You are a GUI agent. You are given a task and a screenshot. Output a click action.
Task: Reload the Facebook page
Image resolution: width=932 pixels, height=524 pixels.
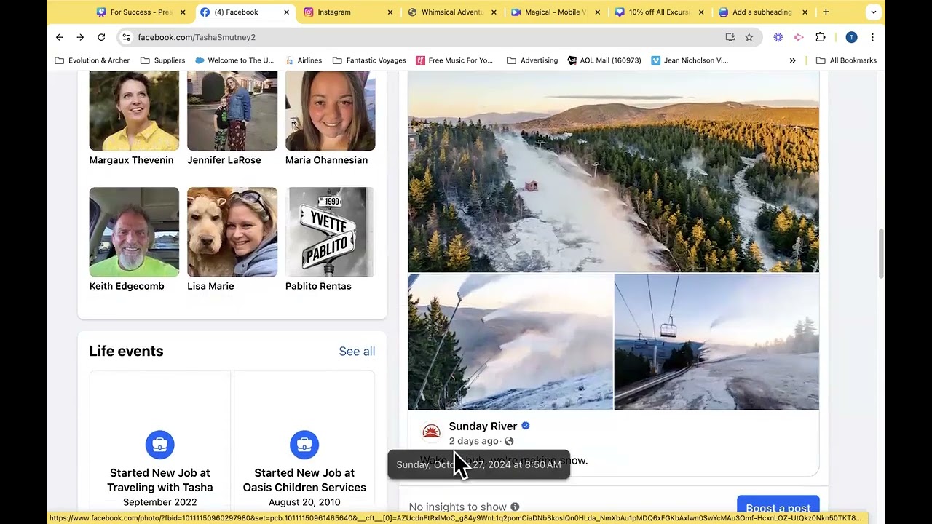(101, 37)
